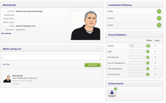Click the Add Files link
Screen dimensions: 166x103
pyautogui.click(x=6, y=64)
